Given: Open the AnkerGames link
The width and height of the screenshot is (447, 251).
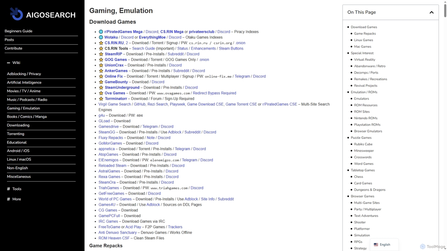Looking at the screenshot, I should pos(116,71).
